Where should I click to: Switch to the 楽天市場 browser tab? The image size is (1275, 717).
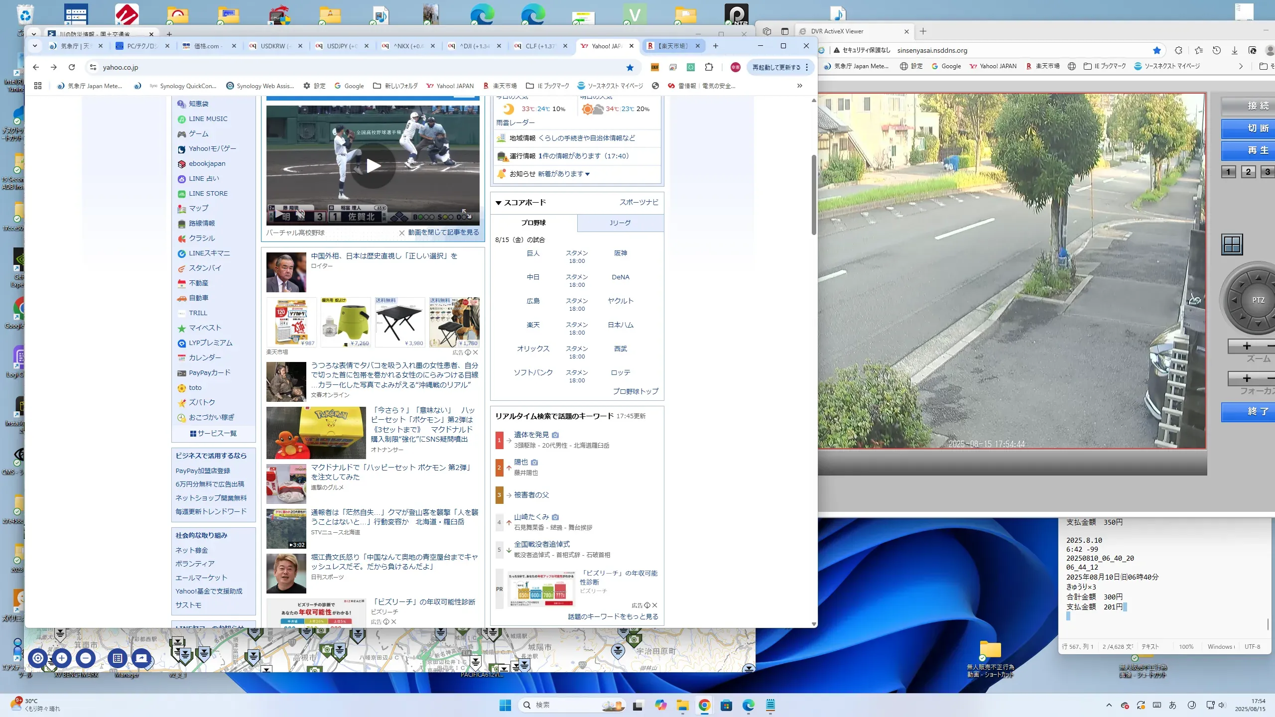672,46
